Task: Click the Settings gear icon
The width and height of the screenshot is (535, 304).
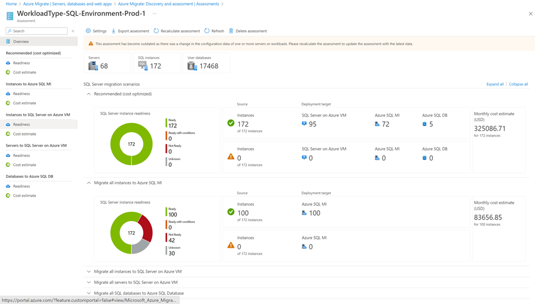Action: [88, 31]
